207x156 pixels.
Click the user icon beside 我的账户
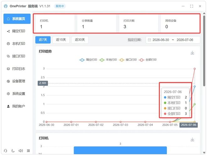coord(8,106)
